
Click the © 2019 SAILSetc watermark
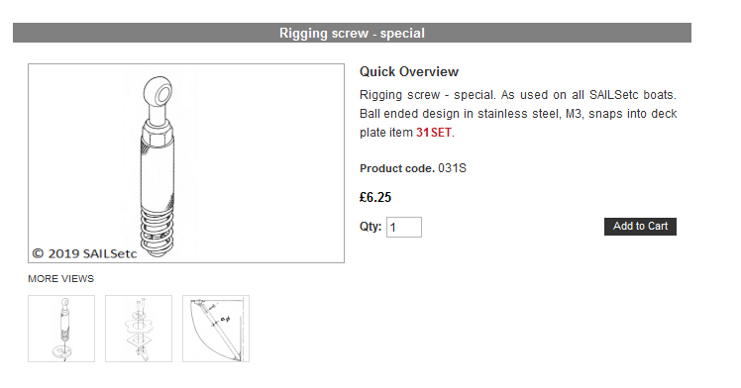(x=84, y=253)
